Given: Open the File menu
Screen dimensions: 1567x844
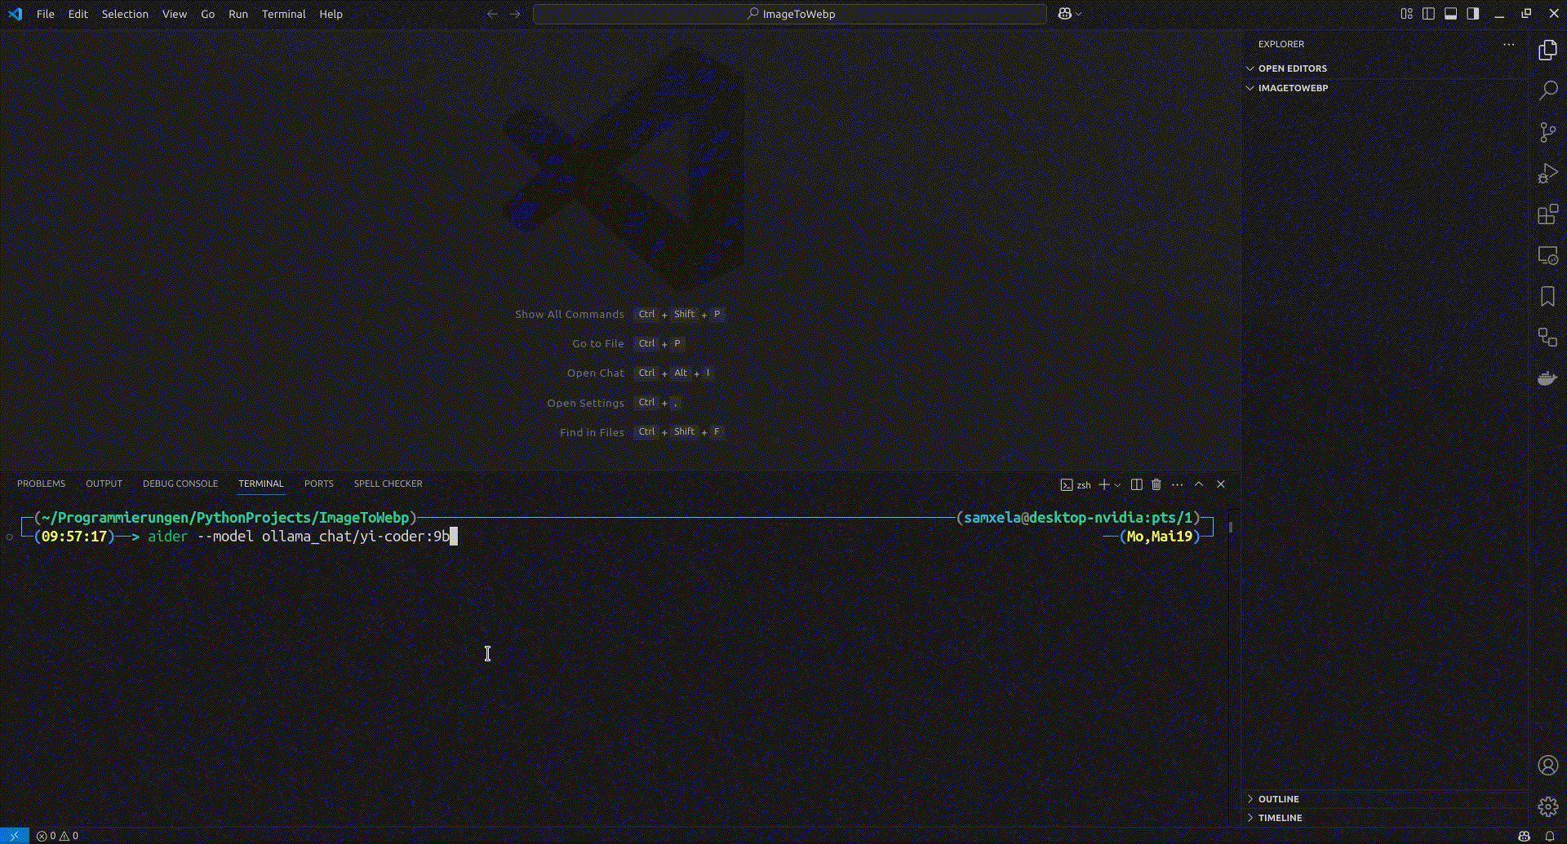Looking at the screenshot, I should [46, 14].
